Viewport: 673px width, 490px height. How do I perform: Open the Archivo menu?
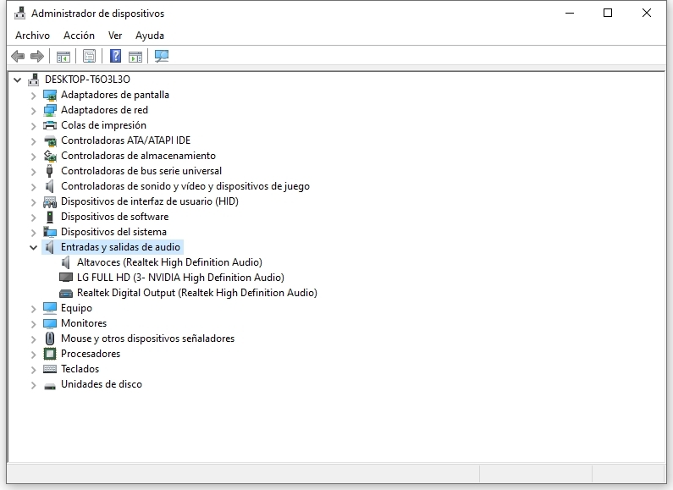coord(33,36)
